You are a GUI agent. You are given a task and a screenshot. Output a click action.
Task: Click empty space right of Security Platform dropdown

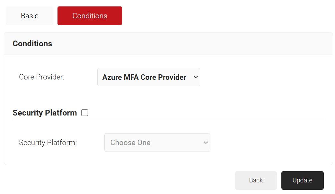point(270,143)
